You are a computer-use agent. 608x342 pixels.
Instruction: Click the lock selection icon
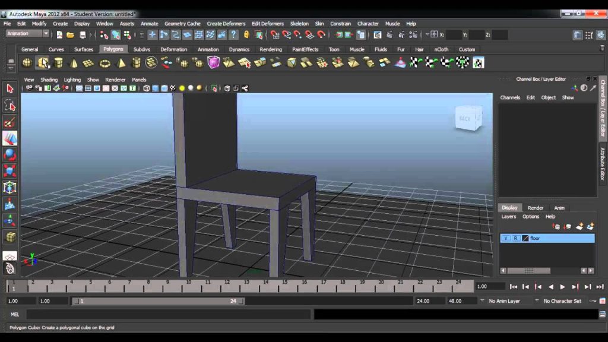[x=246, y=35]
